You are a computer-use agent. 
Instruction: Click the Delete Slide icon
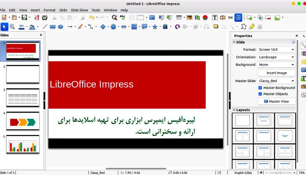click(x=268, y=18)
